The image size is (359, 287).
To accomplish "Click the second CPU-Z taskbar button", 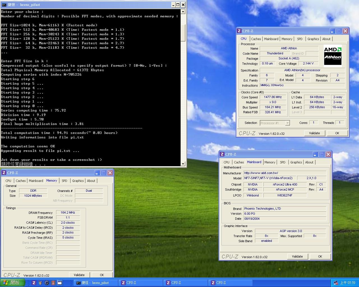I will (x=185, y=283).
